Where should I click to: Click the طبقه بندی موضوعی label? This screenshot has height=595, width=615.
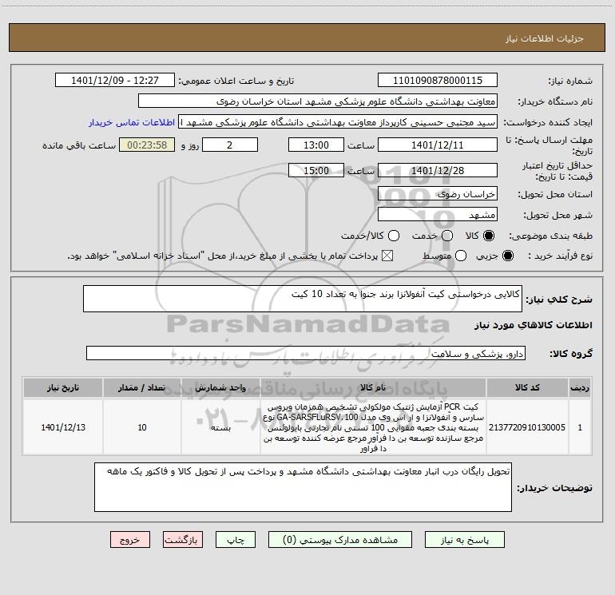[550, 236]
